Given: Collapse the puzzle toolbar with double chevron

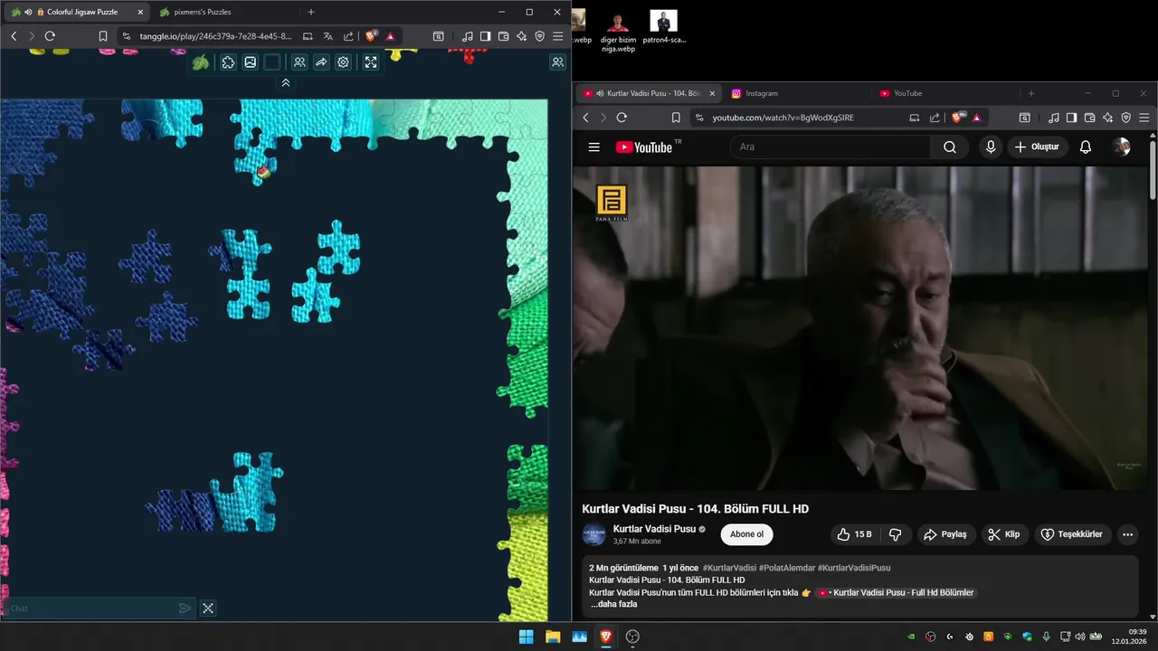Looking at the screenshot, I should pos(286,82).
